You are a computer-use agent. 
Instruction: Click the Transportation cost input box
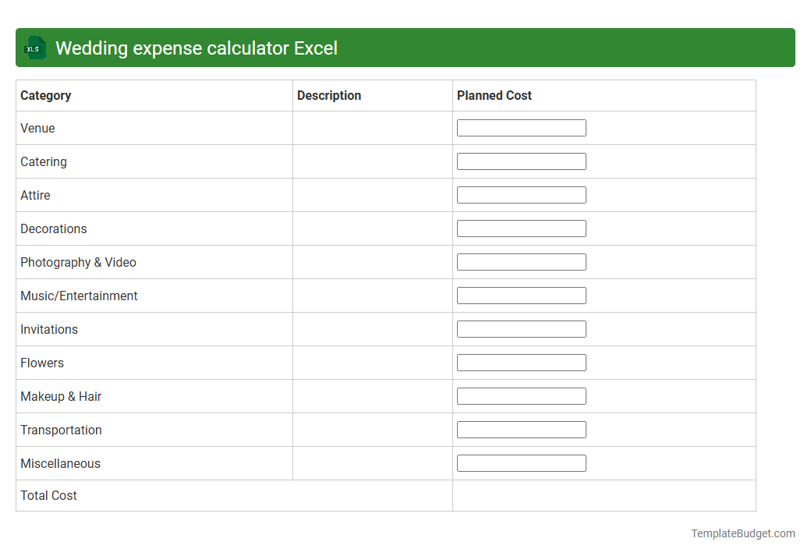pos(521,429)
